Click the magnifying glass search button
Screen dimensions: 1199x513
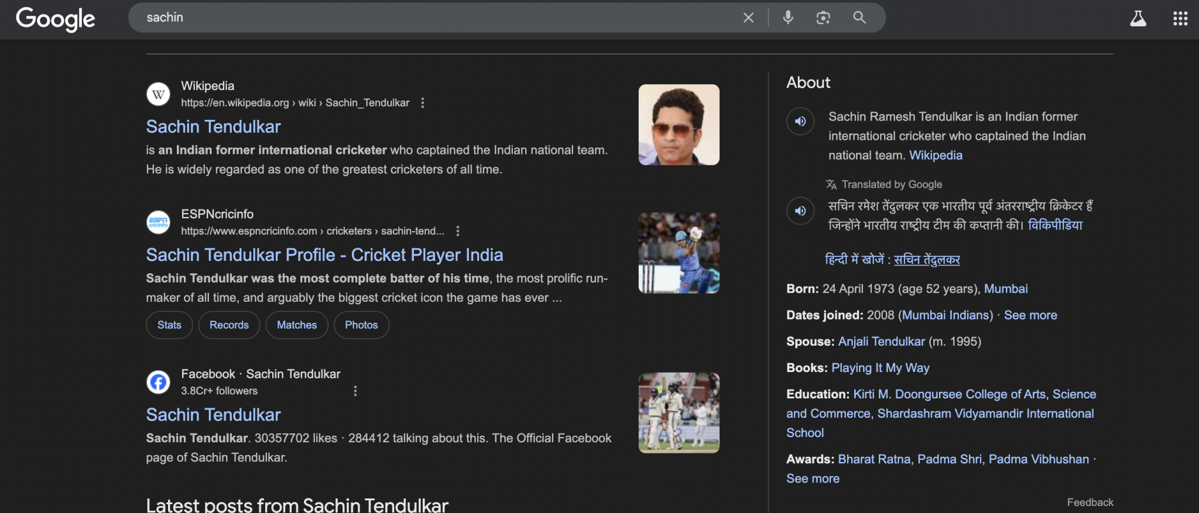point(859,18)
